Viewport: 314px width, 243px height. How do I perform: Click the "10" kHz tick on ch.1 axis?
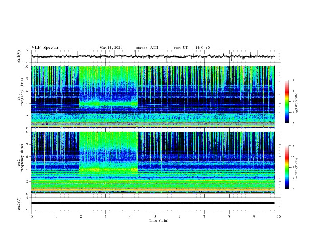pyautogui.click(x=27, y=66)
